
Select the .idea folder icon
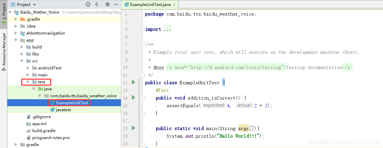[23, 26]
